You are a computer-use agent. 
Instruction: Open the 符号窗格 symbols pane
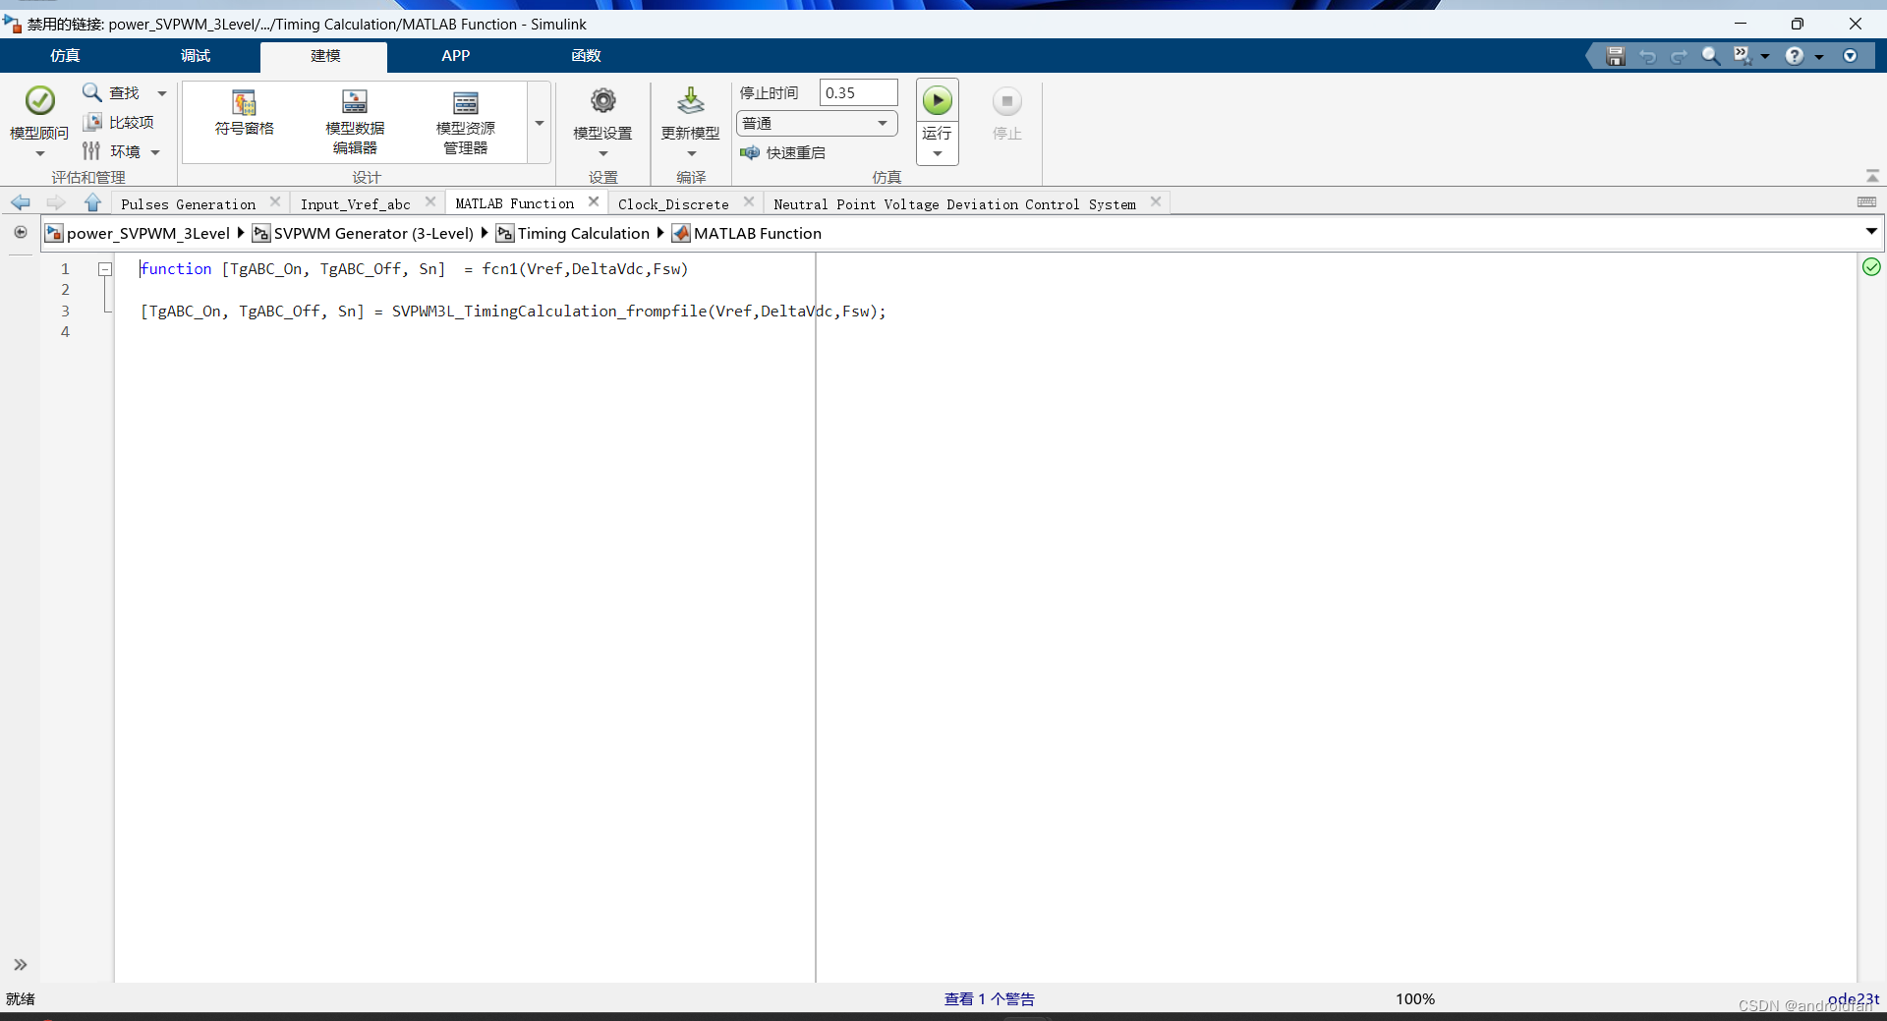pyautogui.click(x=244, y=112)
